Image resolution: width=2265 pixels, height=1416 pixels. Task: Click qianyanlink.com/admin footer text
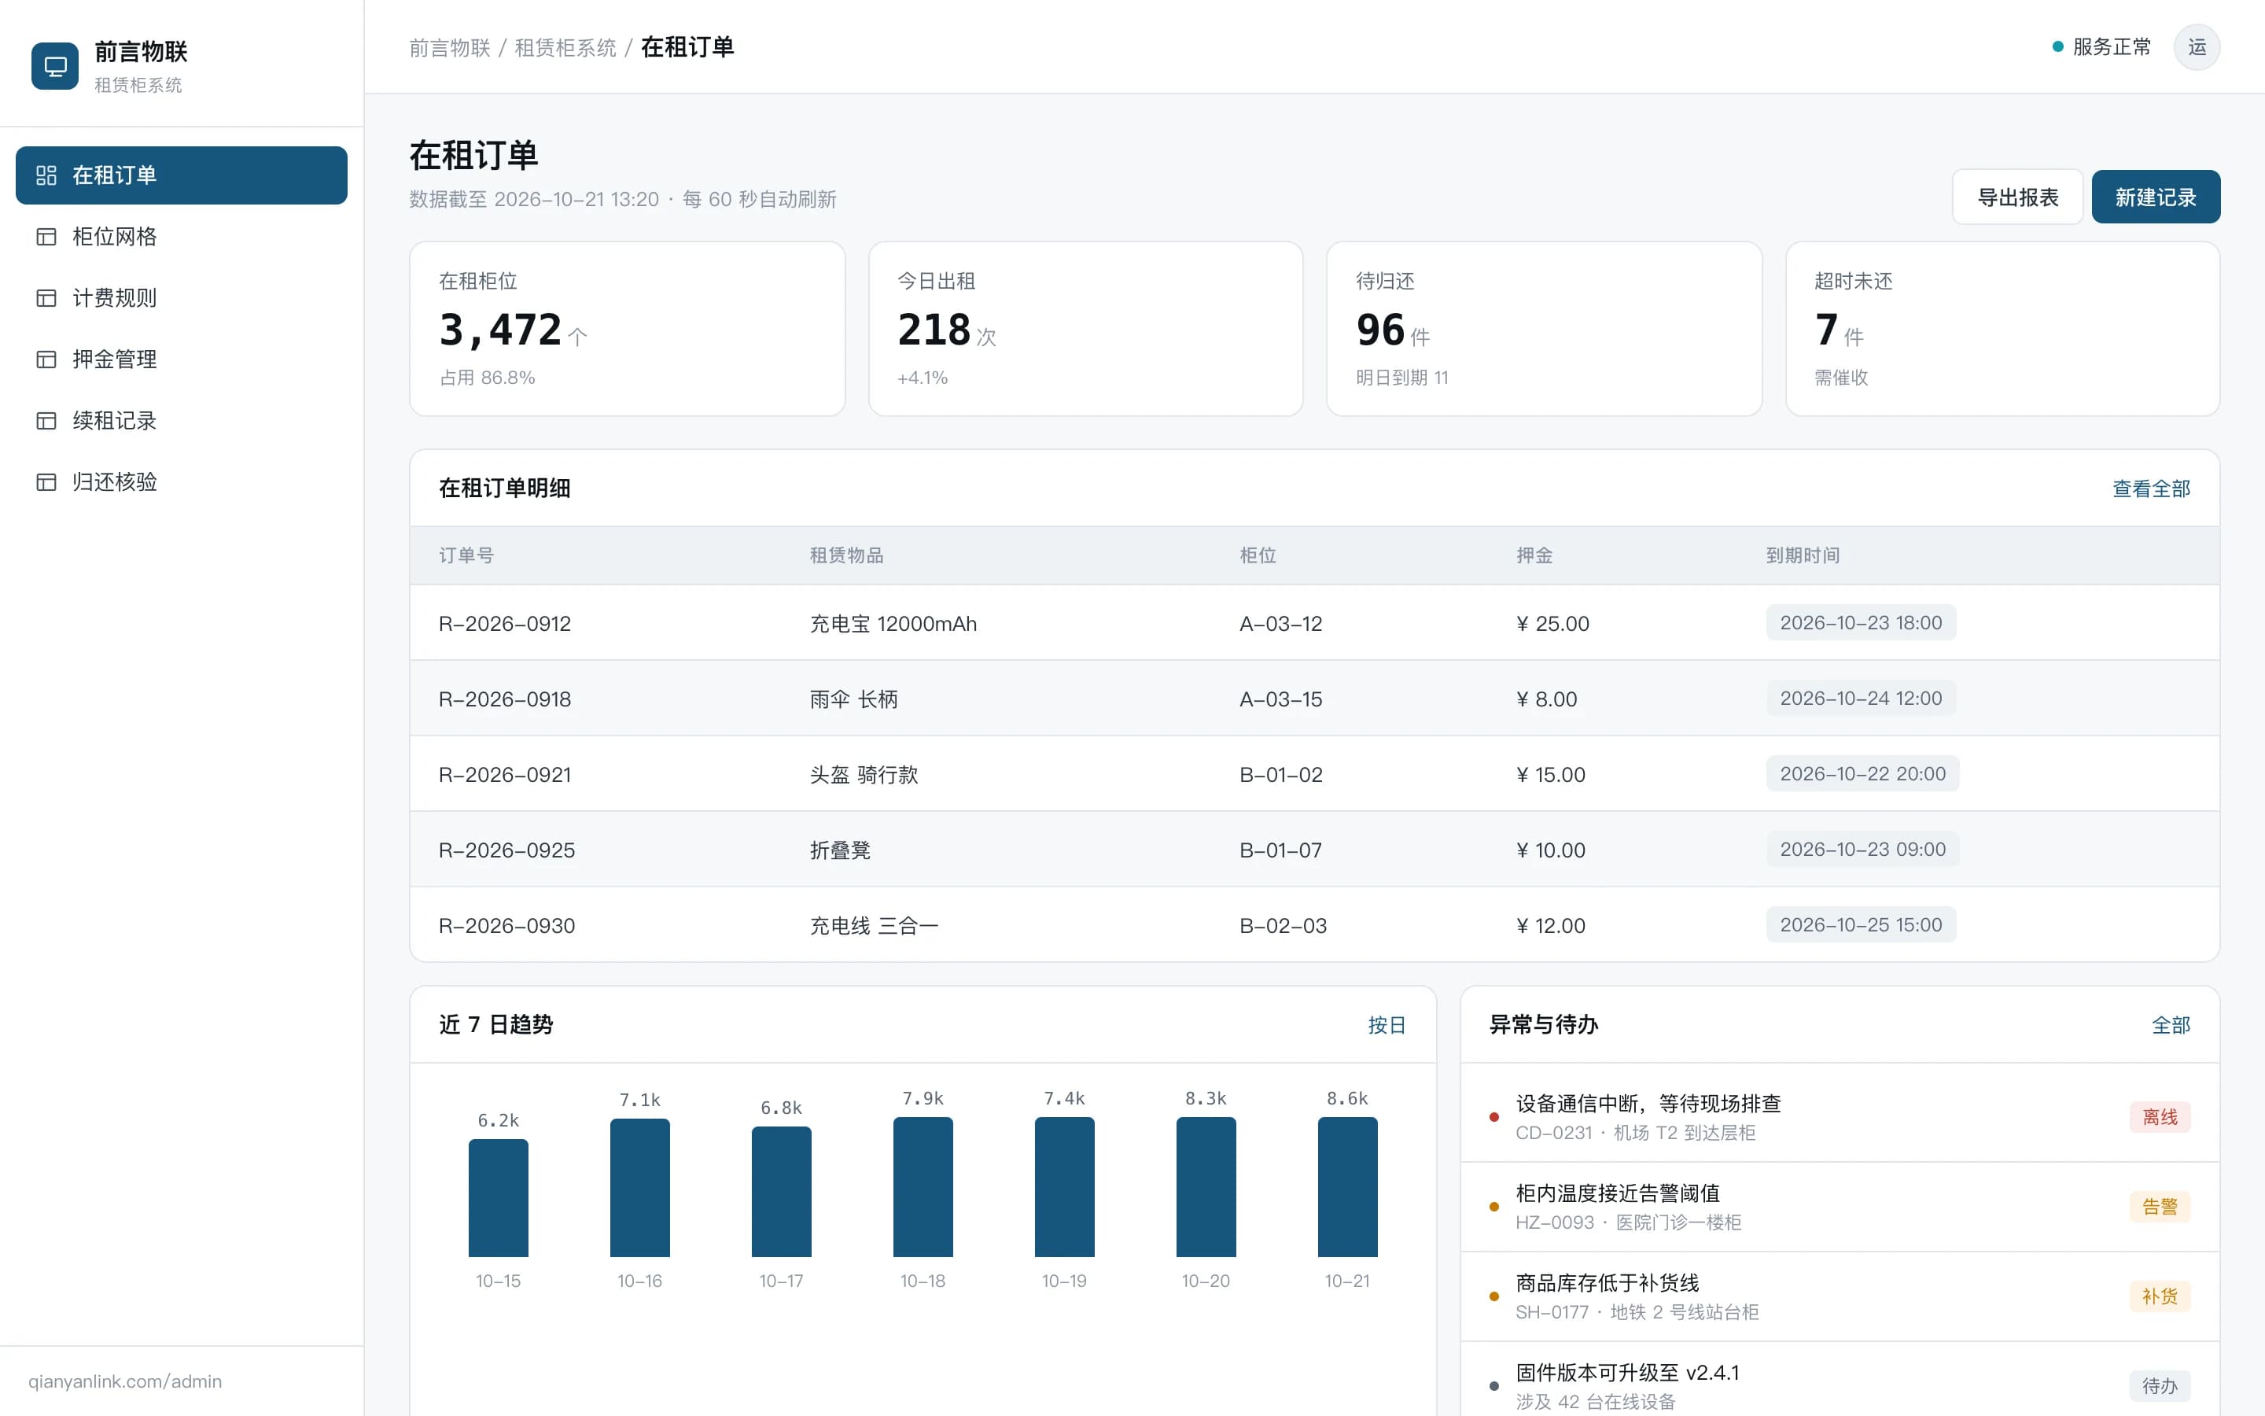pyautogui.click(x=124, y=1381)
